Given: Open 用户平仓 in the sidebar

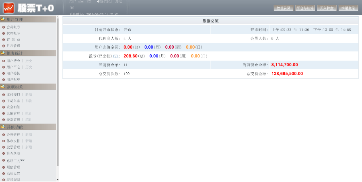Looking at the screenshot, I should 13,67.
